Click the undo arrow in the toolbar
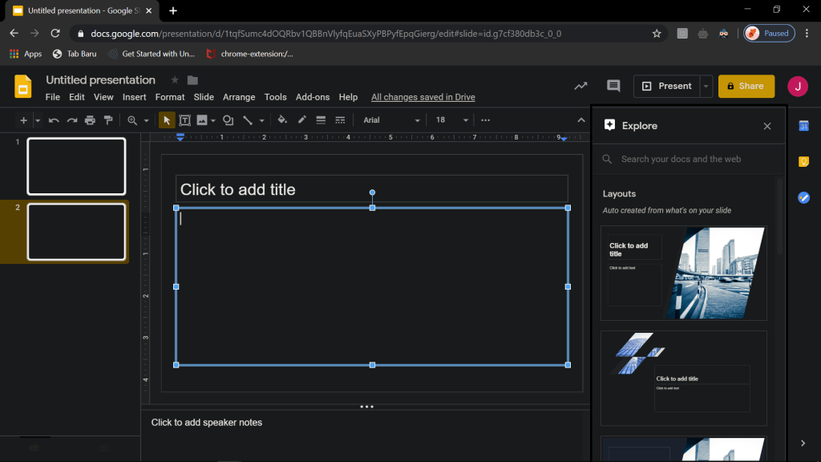This screenshot has height=462, width=821. click(54, 120)
